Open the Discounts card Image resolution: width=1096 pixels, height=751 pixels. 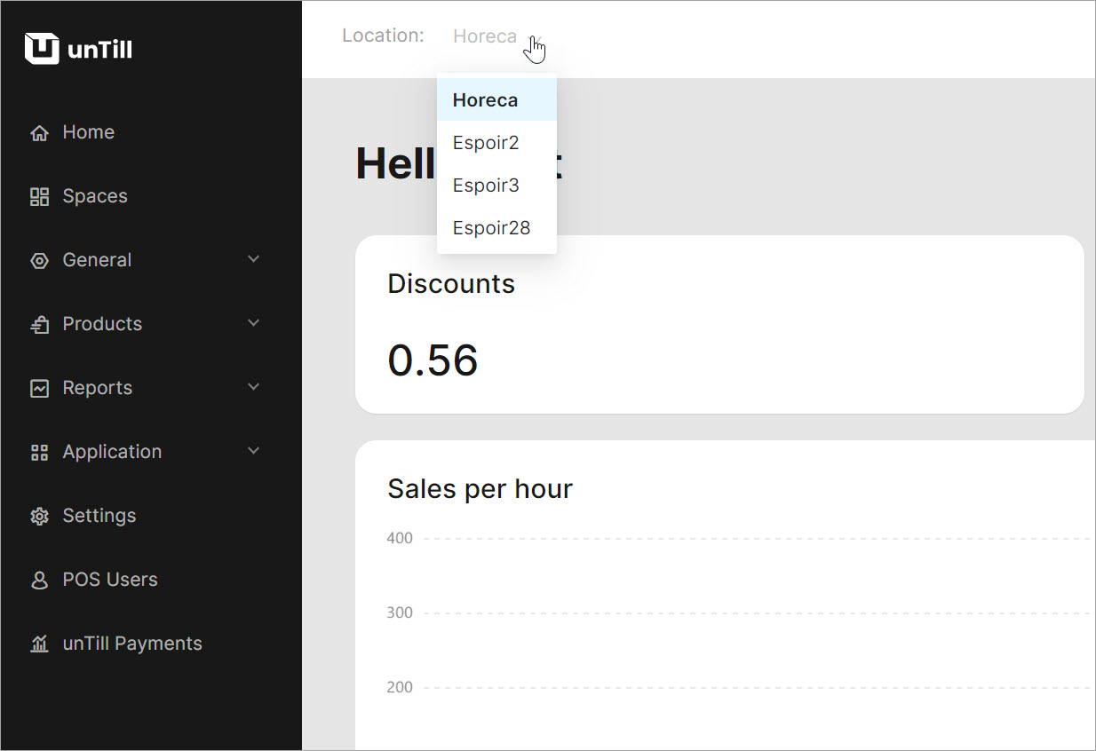click(x=719, y=324)
